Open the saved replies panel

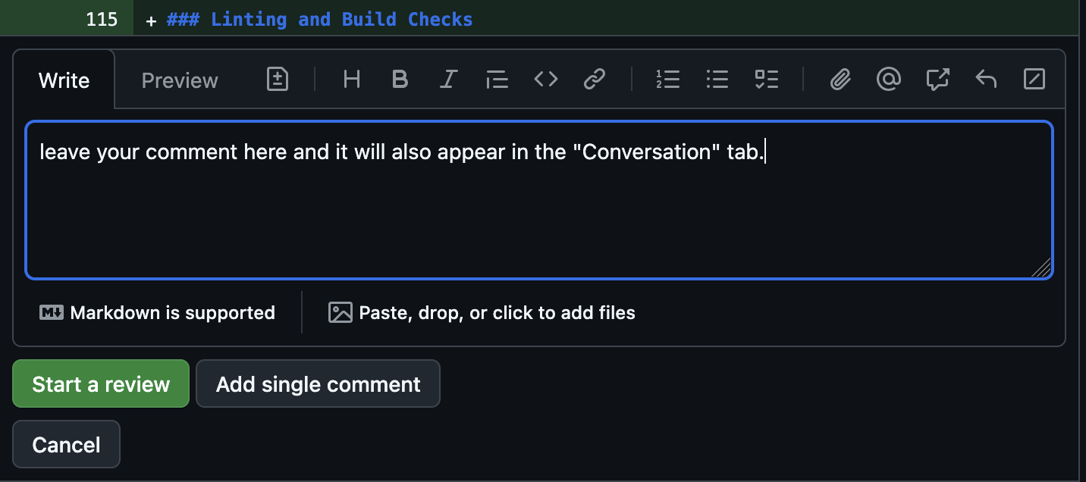pyautogui.click(x=986, y=79)
